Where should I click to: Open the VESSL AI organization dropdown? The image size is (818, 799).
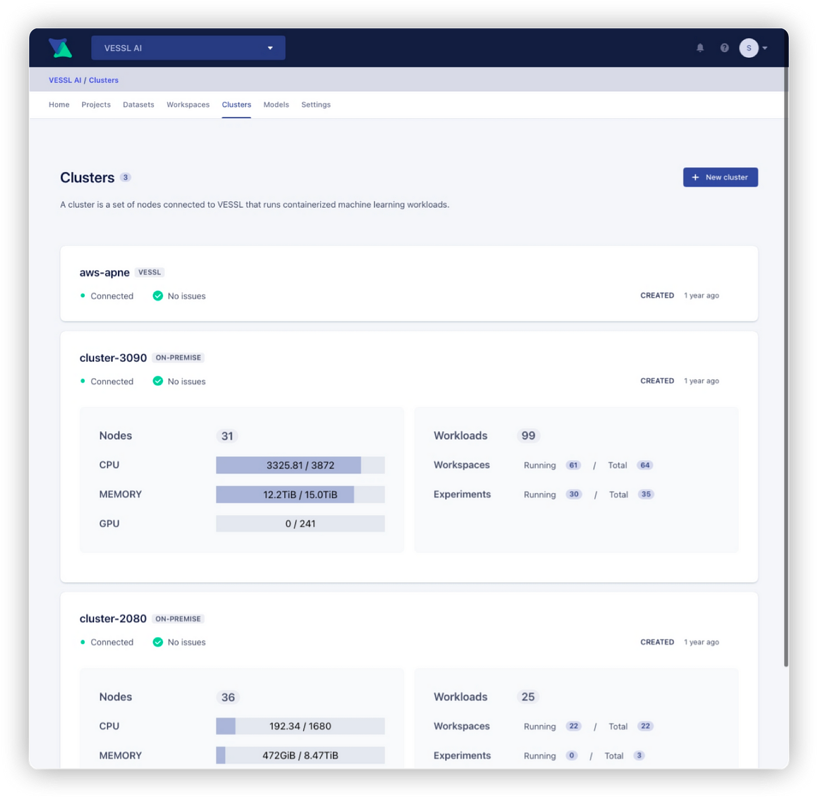188,48
